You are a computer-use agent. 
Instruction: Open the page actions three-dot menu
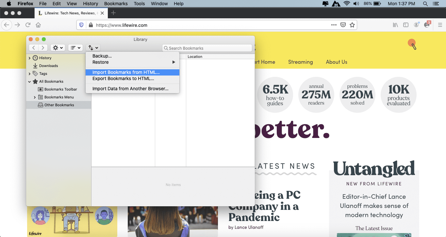click(x=334, y=25)
